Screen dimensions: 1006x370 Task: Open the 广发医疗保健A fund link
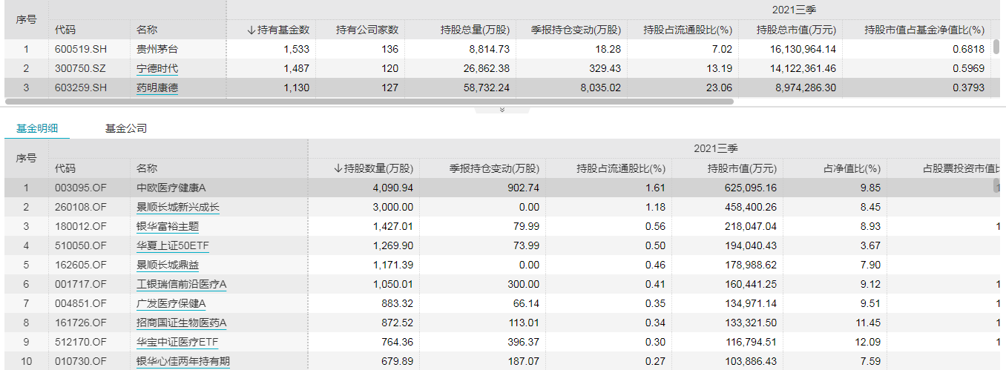pos(171,303)
